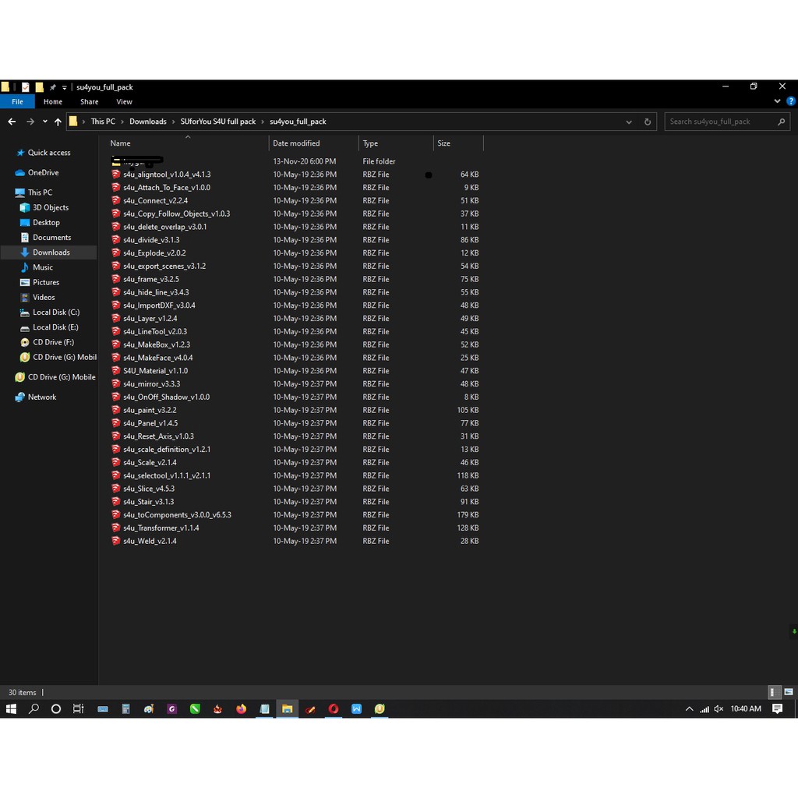
Task: Click the s4u_Stair_v3.1.3 file icon
Action: 116,502
